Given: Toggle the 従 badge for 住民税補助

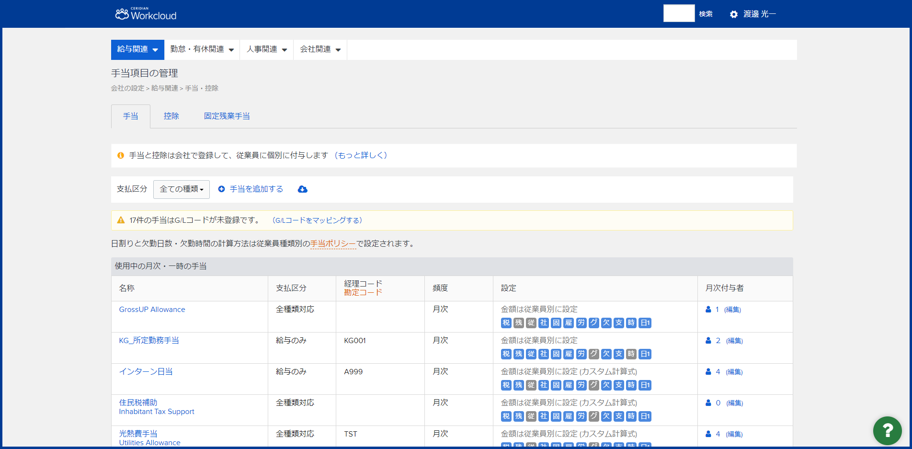Looking at the screenshot, I should click(x=531, y=416).
